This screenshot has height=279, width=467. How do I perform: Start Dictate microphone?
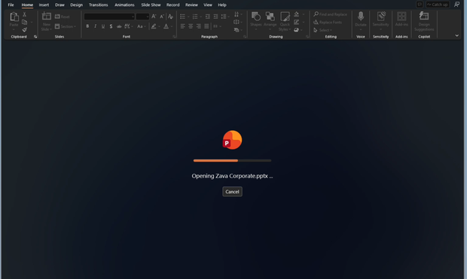coord(361,20)
